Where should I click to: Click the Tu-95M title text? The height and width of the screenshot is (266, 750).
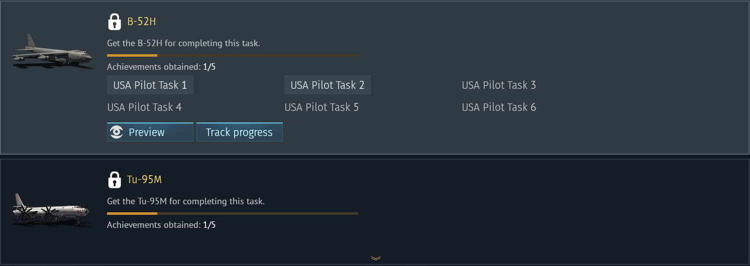point(145,180)
